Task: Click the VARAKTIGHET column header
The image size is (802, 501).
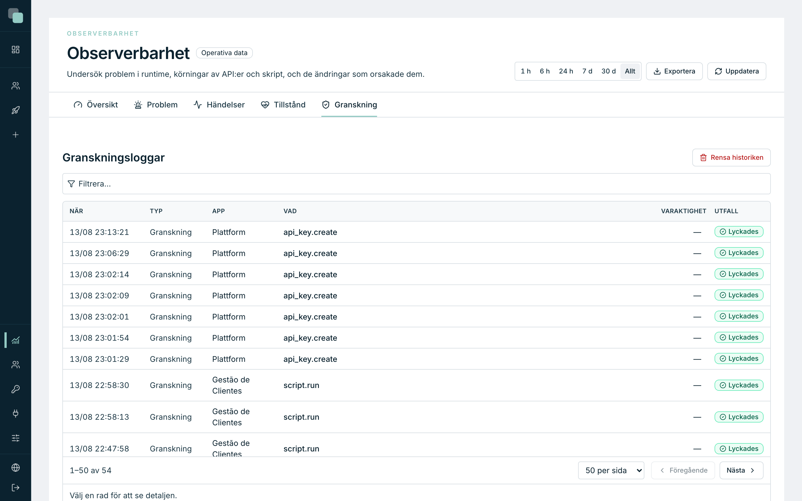Action: pyautogui.click(x=683, y=212)
